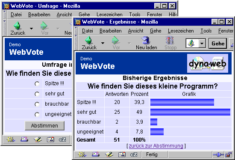The width and height of the screenshot is (235, 160).
Task: Collapse navigation toolbar grippy in Umfrage window
Action: 5,28
